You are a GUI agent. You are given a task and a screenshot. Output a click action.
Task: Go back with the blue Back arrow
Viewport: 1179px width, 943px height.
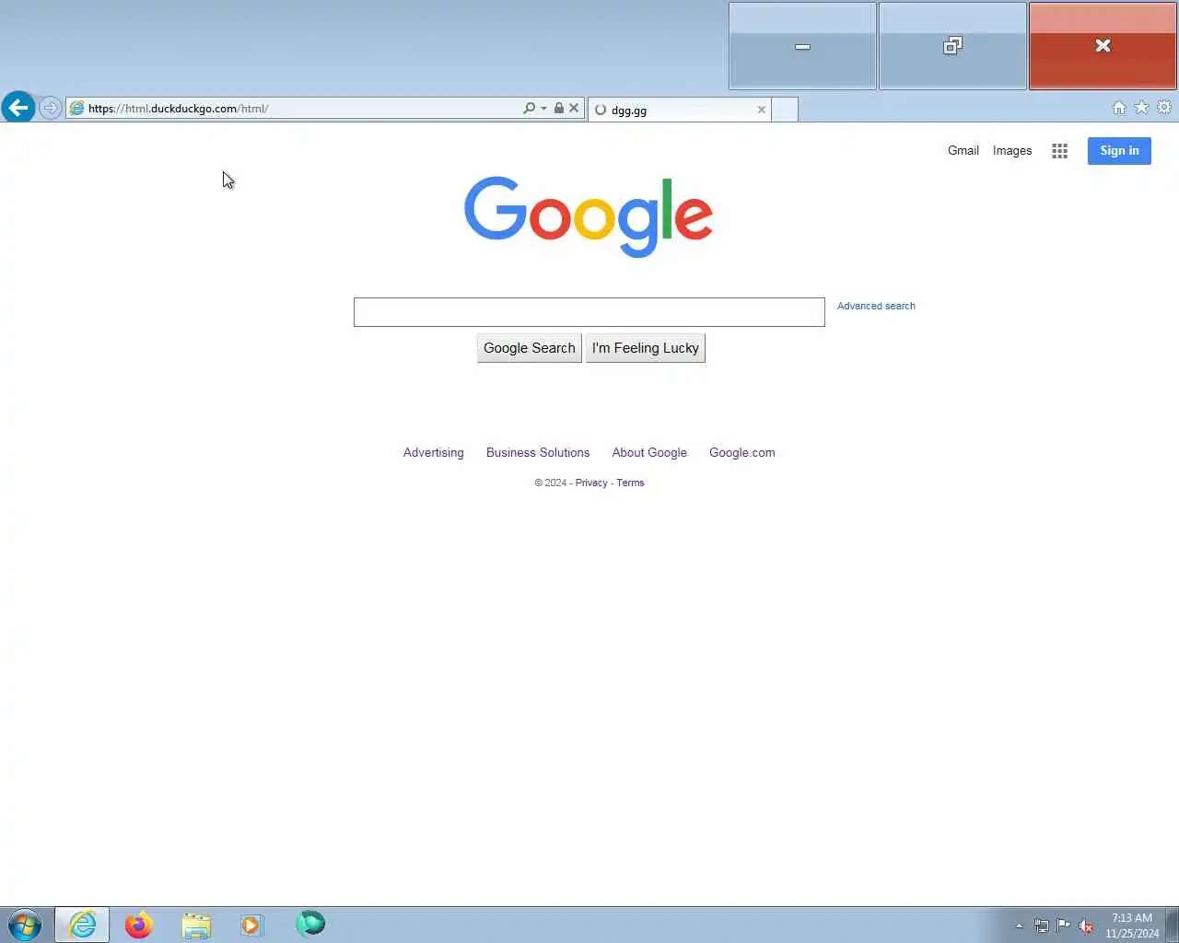click(x=18, y=108)
